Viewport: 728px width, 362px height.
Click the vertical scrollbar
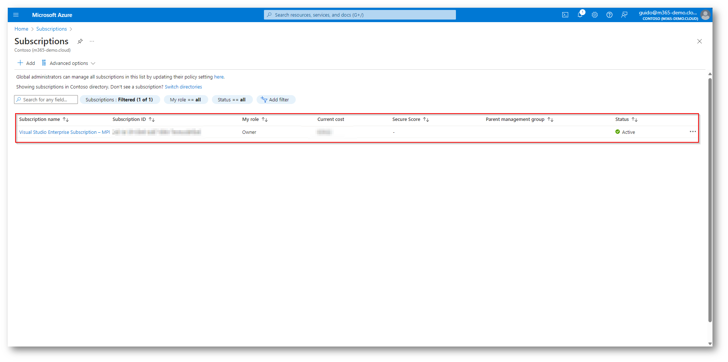coord(710,200)
